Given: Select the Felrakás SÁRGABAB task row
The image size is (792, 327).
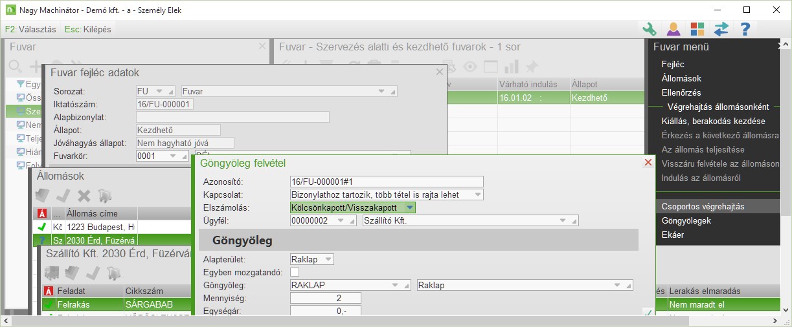Looking at the screenshot, I should tap(117, 304).
